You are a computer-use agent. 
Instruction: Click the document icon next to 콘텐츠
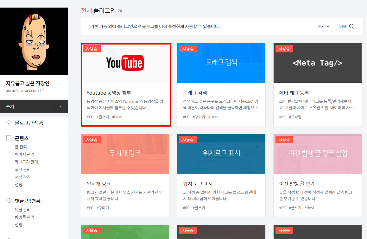(x=9, y=138)
